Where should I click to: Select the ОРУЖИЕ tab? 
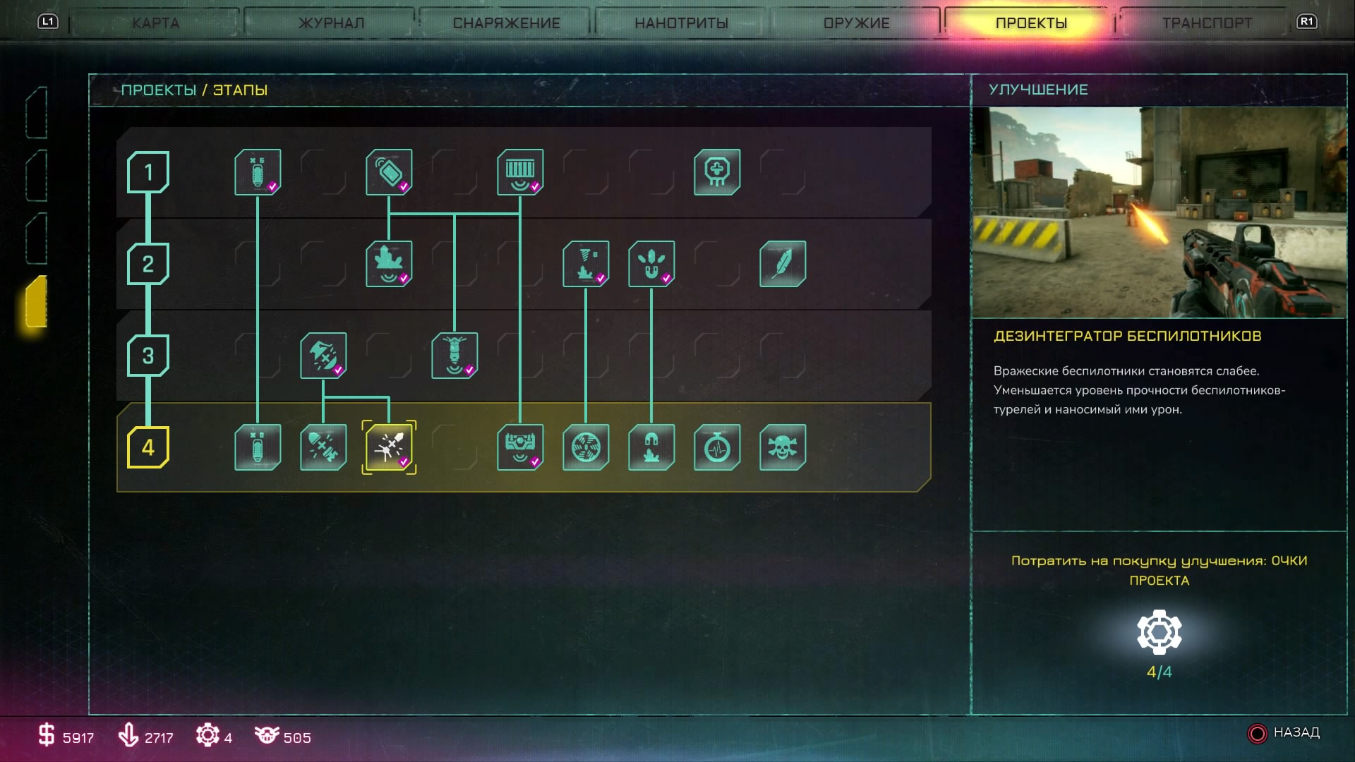click(856, 23)
